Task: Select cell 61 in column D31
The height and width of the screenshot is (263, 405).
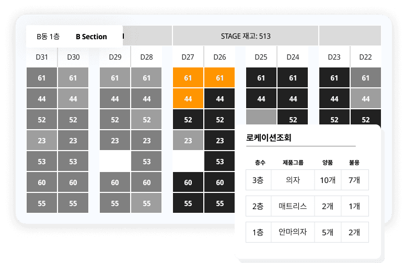Action: pyautogui.click(x=42, y=77)
